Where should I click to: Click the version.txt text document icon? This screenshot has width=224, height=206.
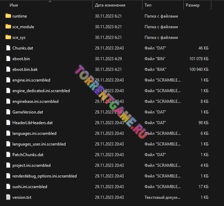click(8, 197)
